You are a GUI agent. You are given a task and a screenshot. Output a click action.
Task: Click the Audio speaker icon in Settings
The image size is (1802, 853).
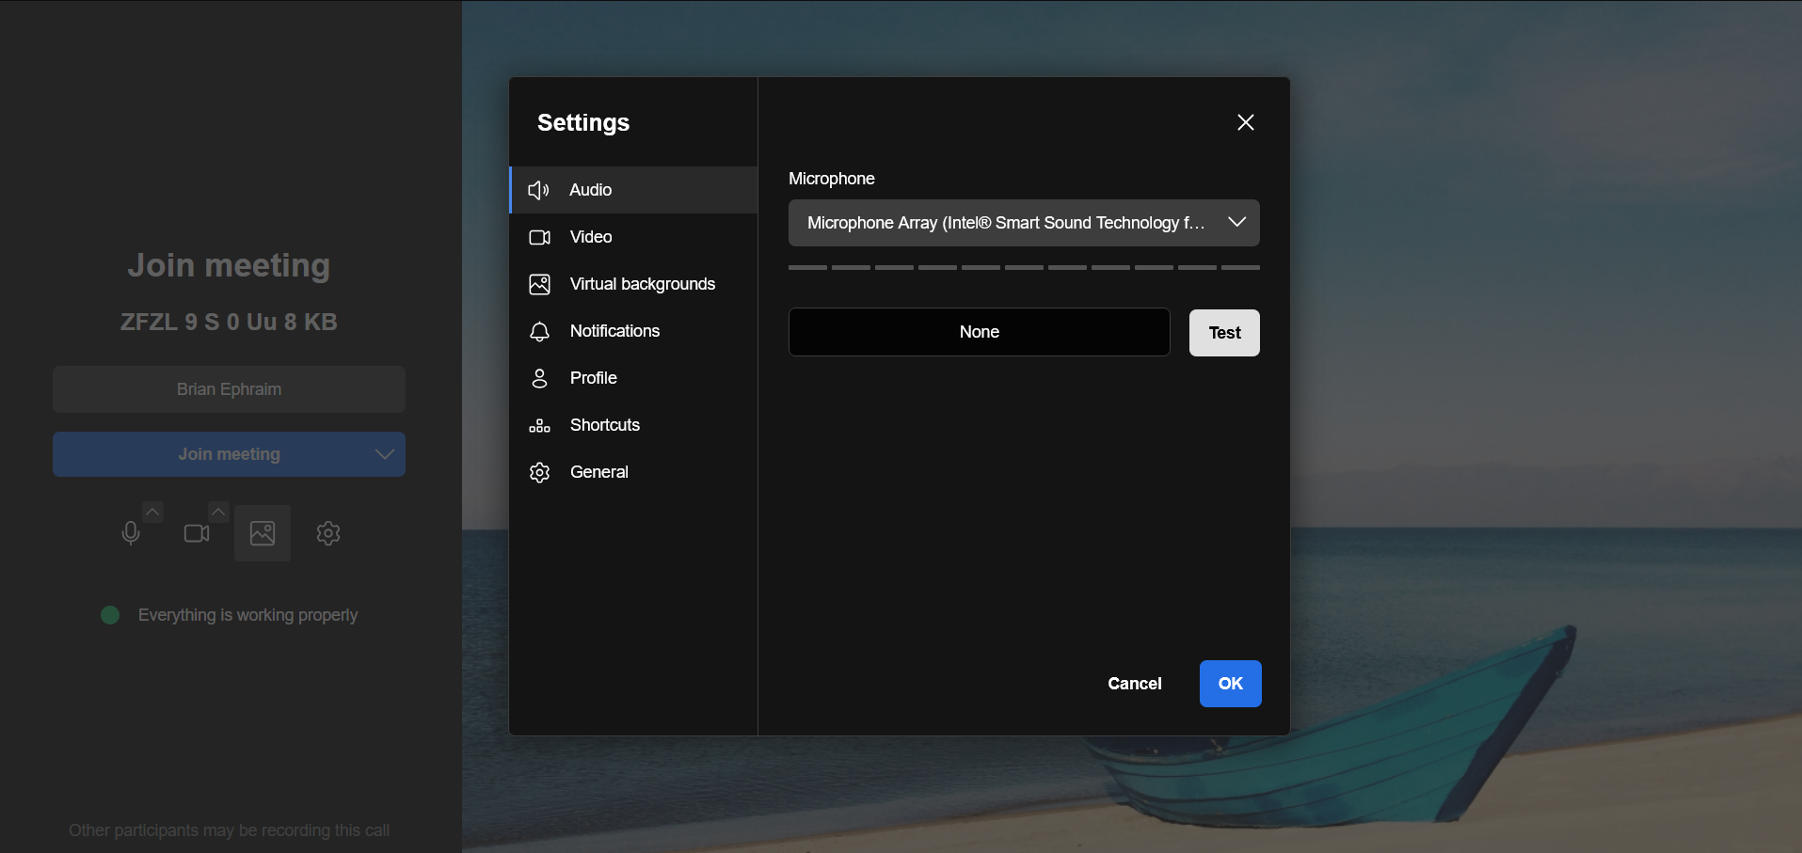(538, 190)
